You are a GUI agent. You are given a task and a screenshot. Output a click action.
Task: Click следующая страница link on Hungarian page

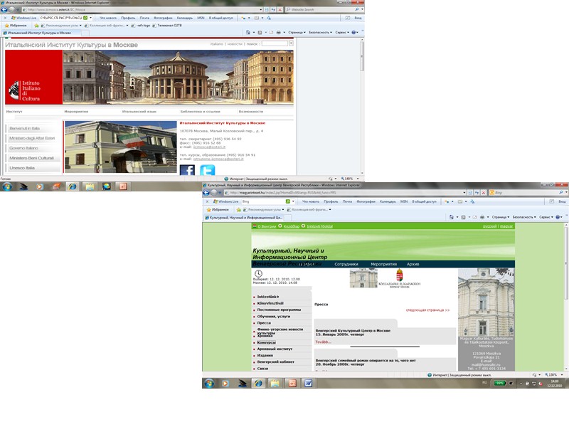[x=427, y=310]
